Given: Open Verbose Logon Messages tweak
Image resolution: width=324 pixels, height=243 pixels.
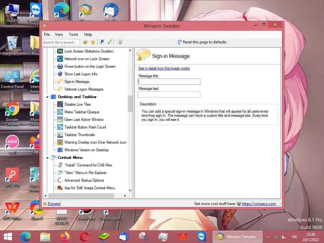Looking at the screenshot, I should [84, 89].
